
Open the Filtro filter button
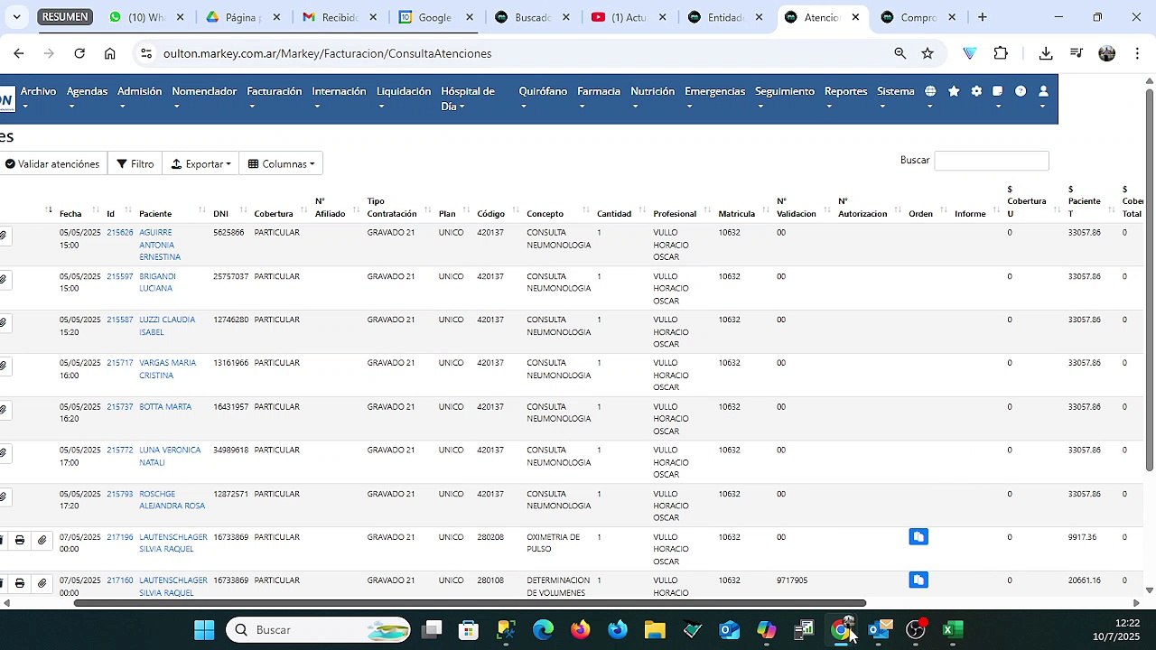click(135, 163)
